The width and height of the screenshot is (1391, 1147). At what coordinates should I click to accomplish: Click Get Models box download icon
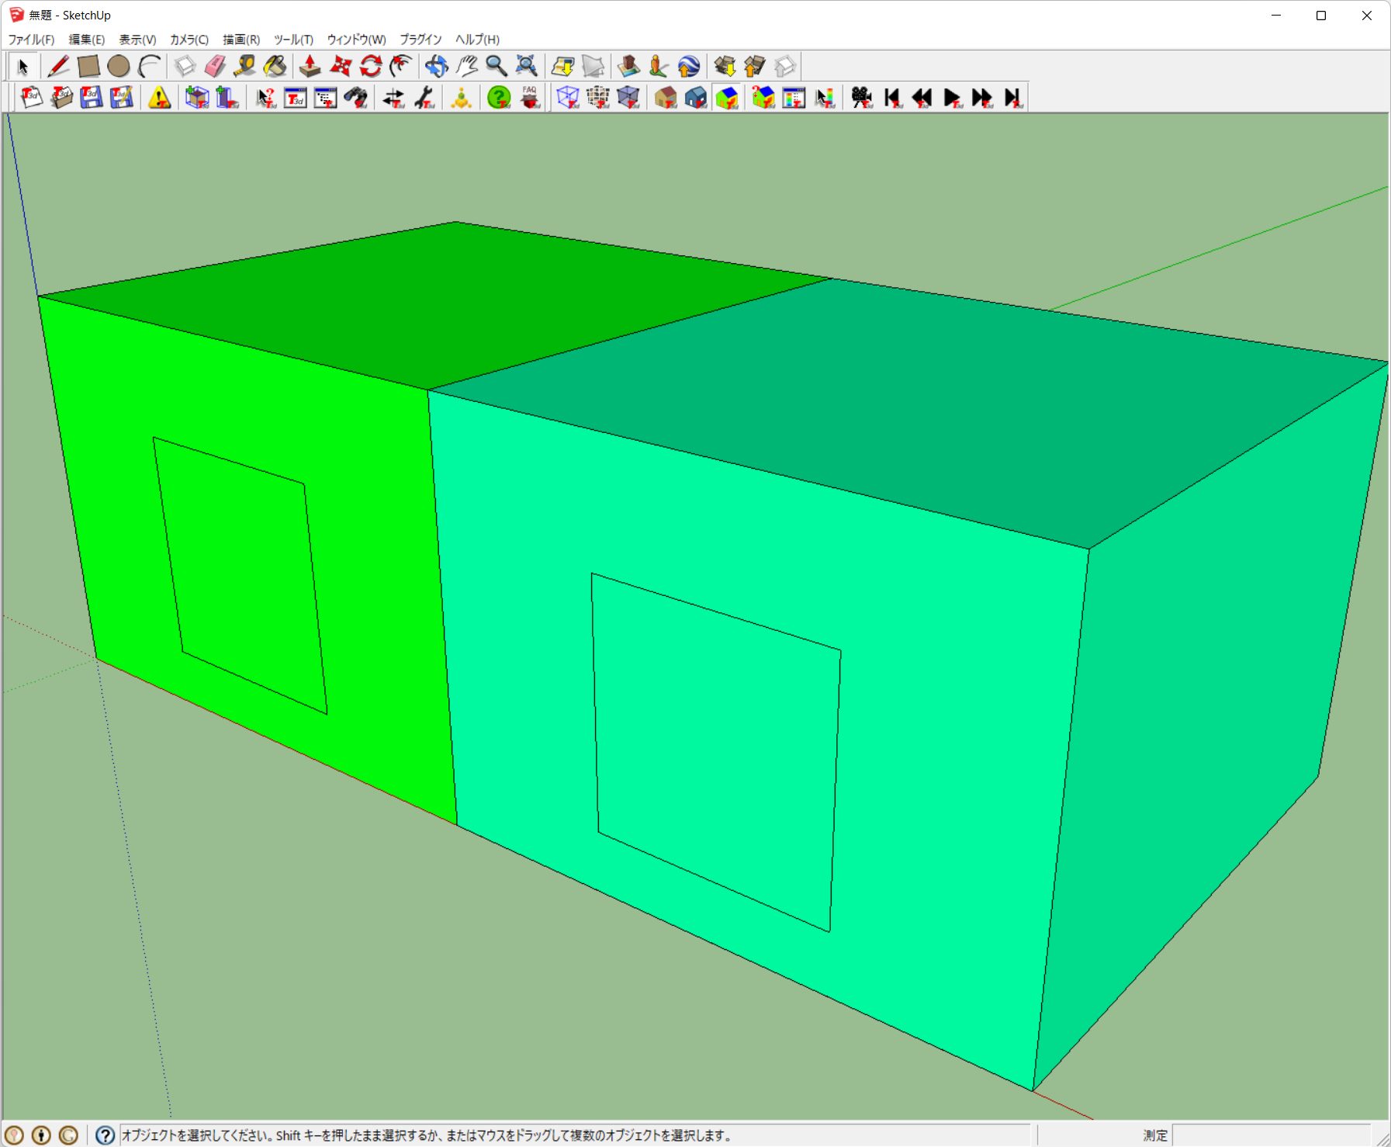coord(725,67)
